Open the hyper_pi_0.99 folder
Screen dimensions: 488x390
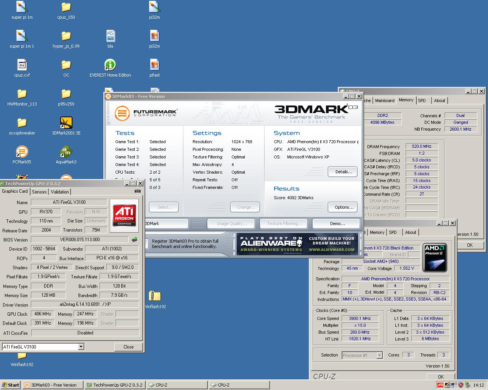[x=66, y=37]
